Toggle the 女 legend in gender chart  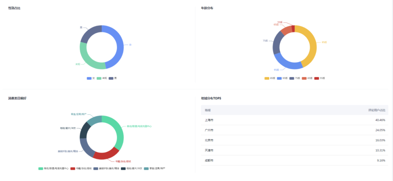pos(91,78)
